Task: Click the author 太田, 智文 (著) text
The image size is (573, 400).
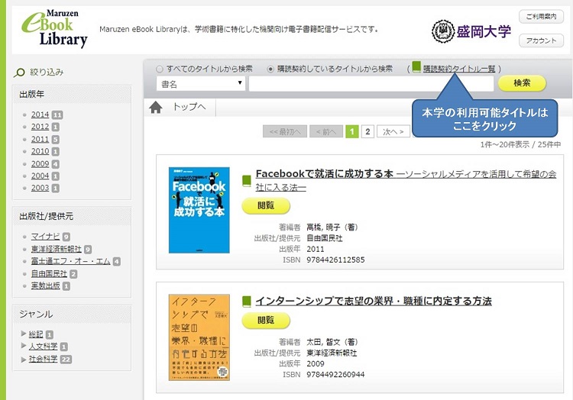Action: tap(332, 342)
